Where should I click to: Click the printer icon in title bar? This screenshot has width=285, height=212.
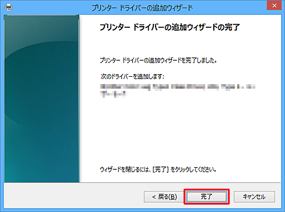pyautogui.click(x=9, y=7)
